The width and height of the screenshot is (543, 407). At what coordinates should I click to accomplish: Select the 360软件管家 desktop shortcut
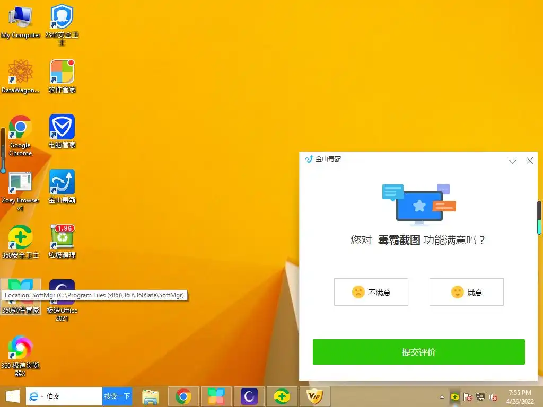[x=21, y=297]
